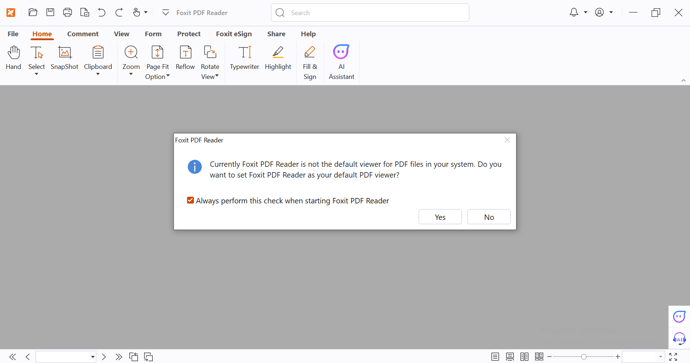Viewport: 690px width, 363px height.
Task: Expand the Zoom dropdown arrow
Action: pyautogui.click(x=131, y=74)
